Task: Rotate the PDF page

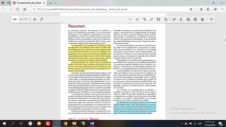Action: point(144,19)
